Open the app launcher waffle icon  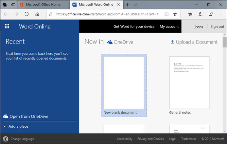(x=7, y=26)
